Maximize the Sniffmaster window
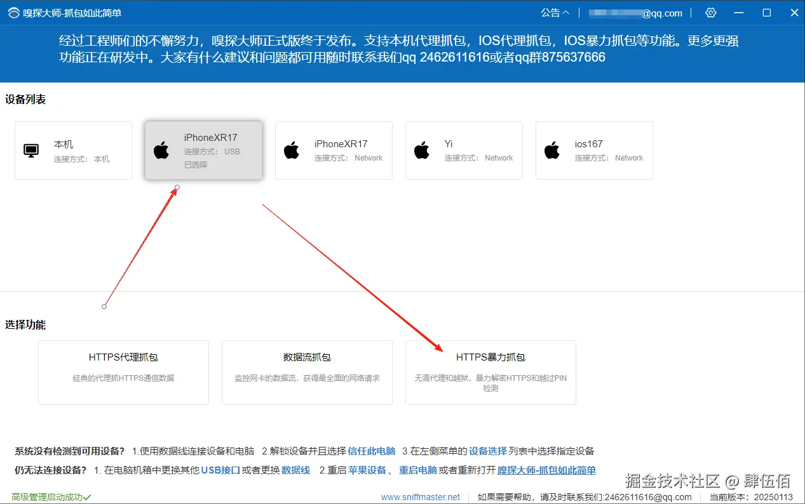 point(767,13)
